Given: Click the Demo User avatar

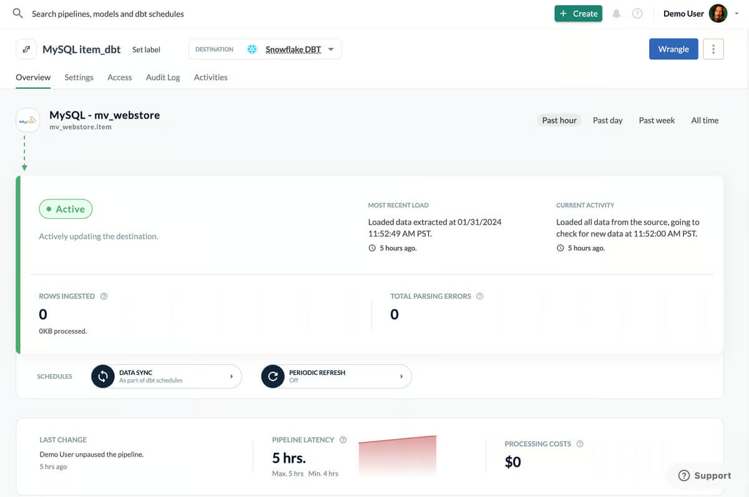Looking at the screenshot, I should tap(718, 13).
